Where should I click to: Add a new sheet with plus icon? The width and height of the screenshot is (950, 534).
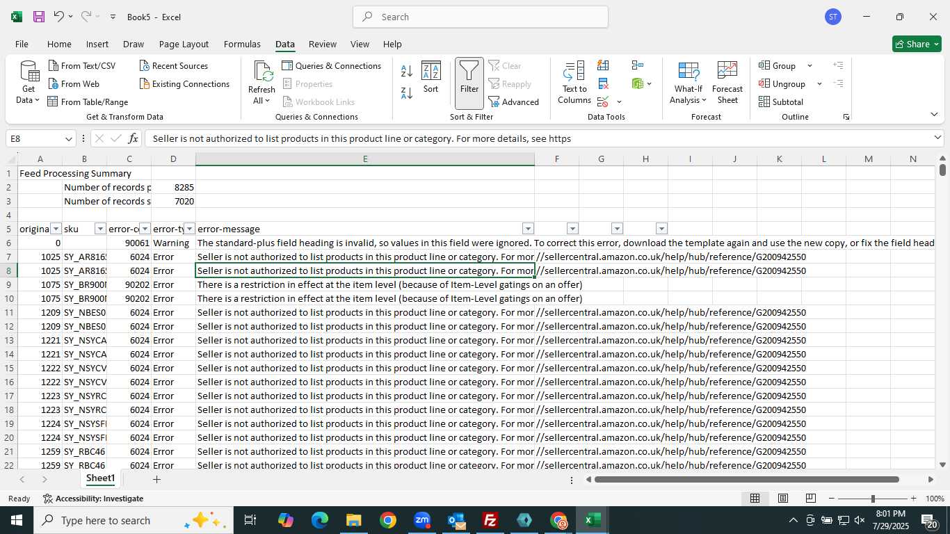click(x=156, y=479)
